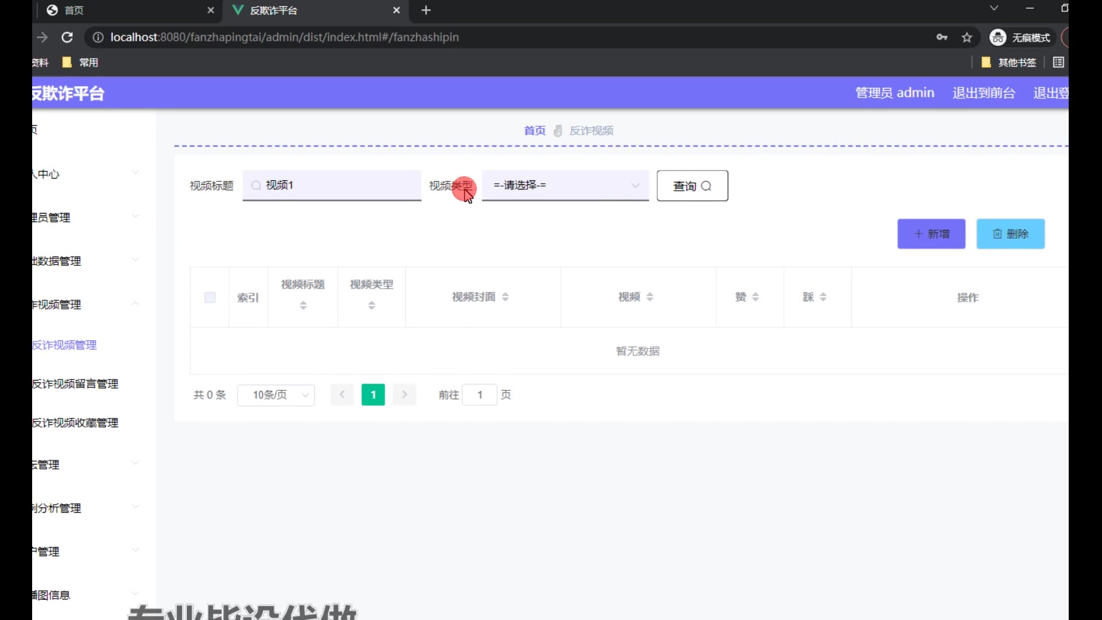Screen dimensions: 1102x620
Task: Click the password key icon
Action: [x=942, y=37]
